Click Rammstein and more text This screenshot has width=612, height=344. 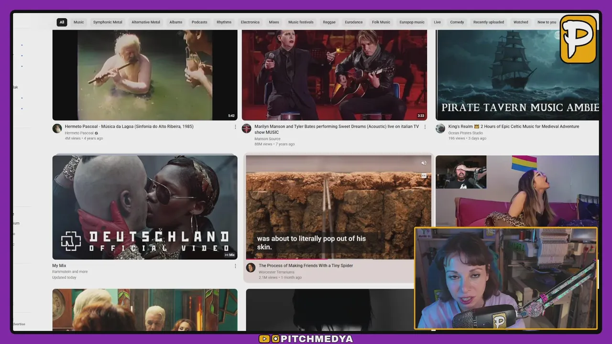pyautogui.click(x=70, y=271)
